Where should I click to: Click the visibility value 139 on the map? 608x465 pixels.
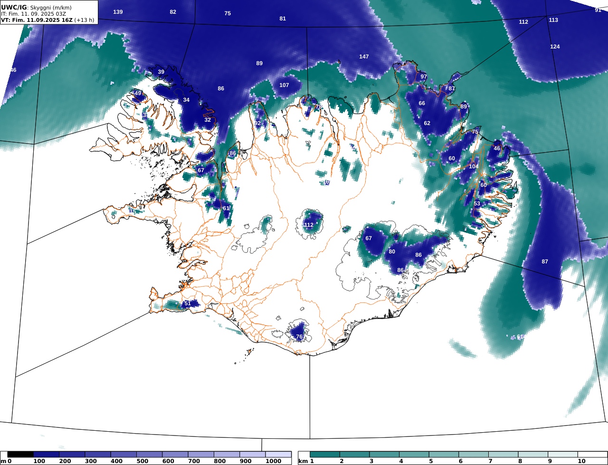(x=118, y=12)
